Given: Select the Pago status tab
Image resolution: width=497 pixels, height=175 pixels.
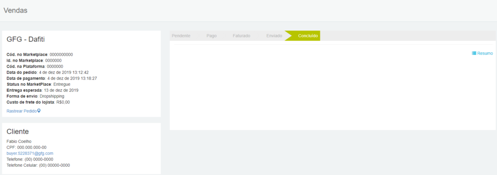Looking at the screenshot, I should click(212, 36).
